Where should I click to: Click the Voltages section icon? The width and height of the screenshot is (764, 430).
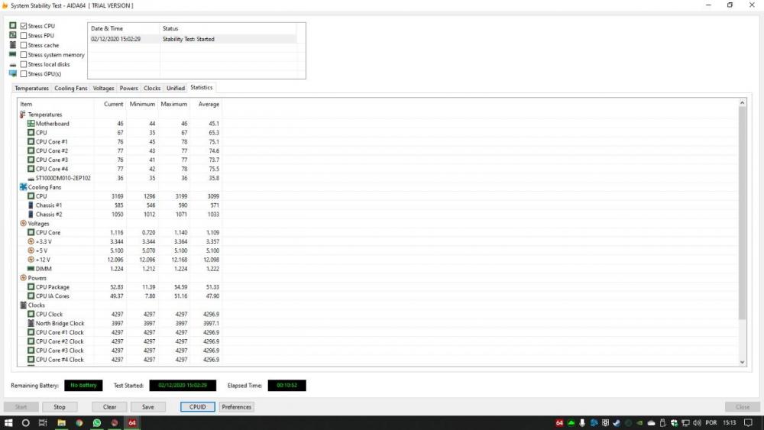point(23,224)
